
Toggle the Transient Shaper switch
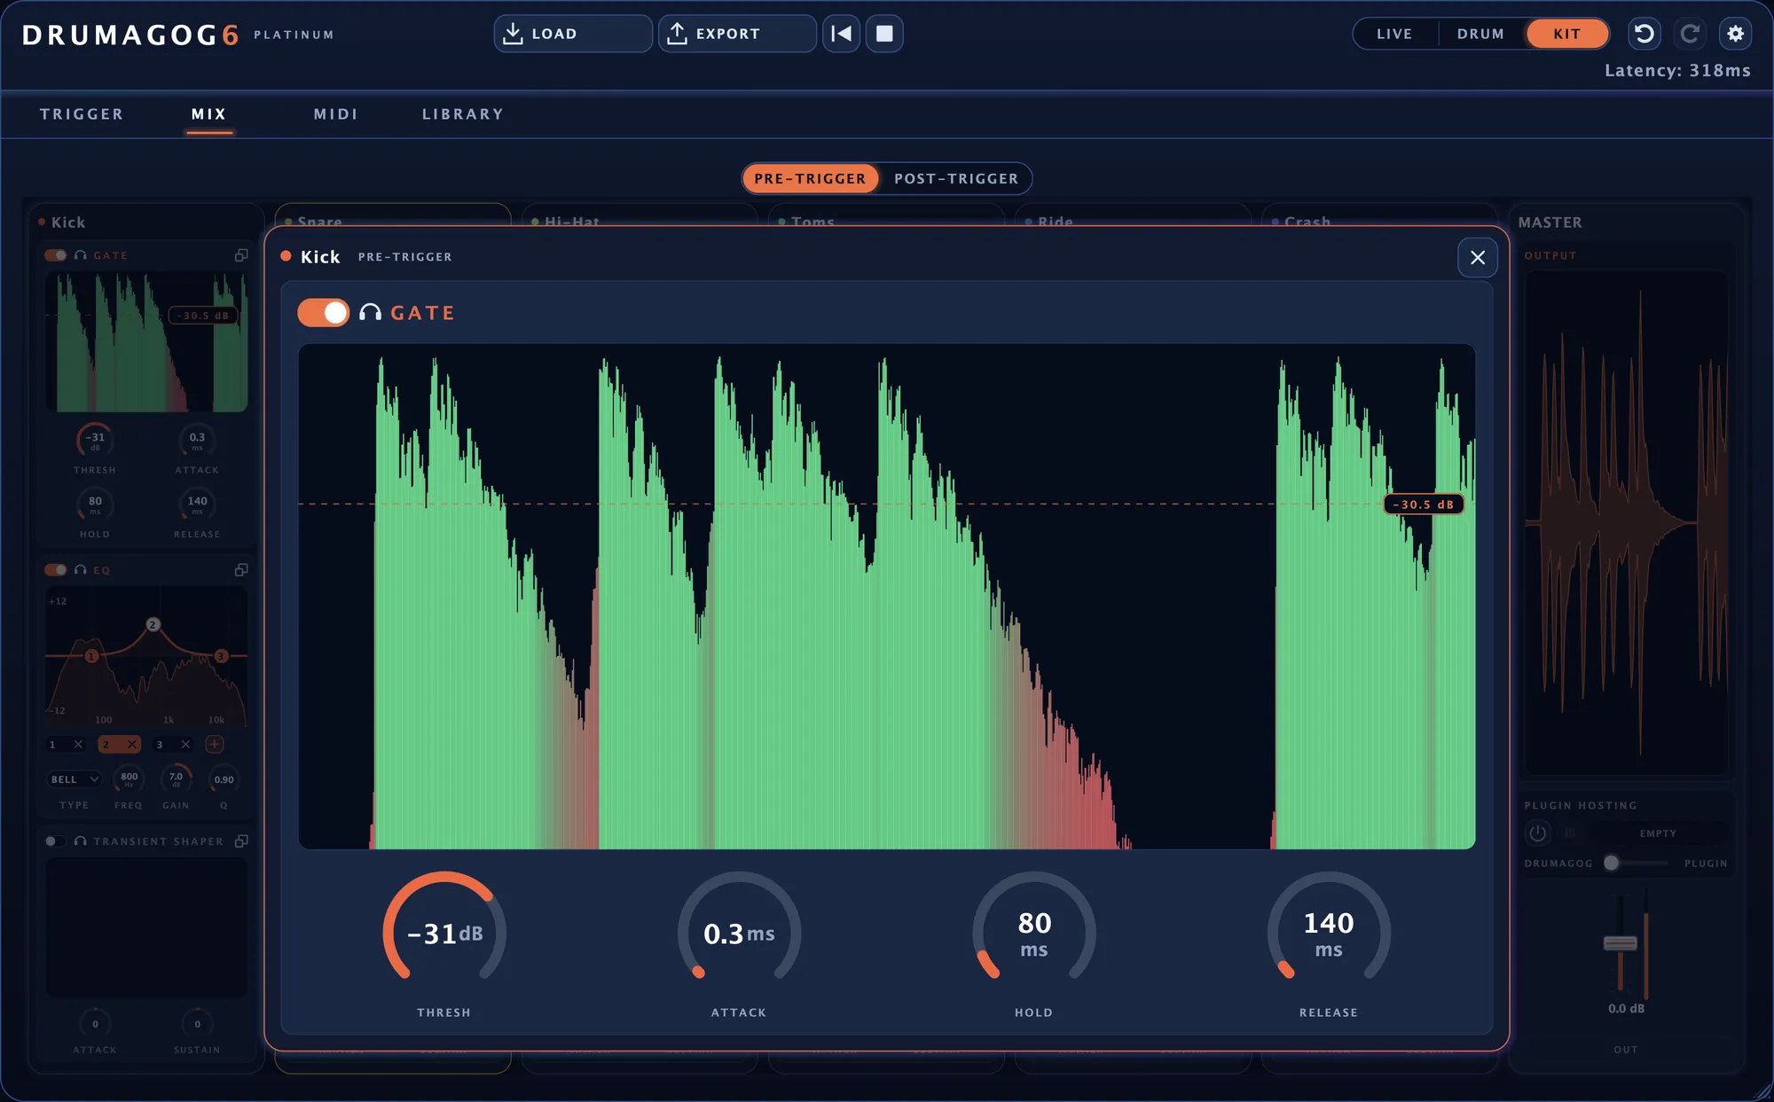(x=56, y=841)
